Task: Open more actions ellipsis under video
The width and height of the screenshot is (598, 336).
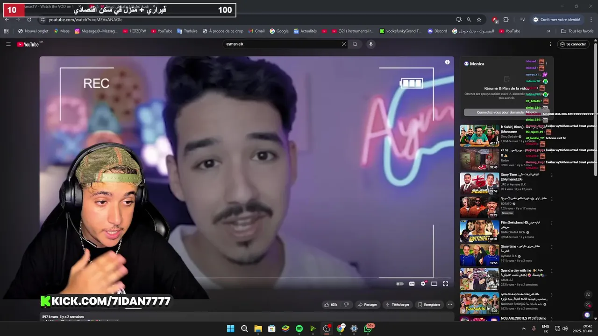Action: coord(450,304)
